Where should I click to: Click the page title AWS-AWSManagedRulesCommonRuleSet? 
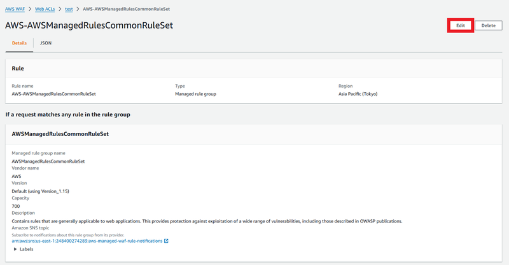click(x=89, y=25)
